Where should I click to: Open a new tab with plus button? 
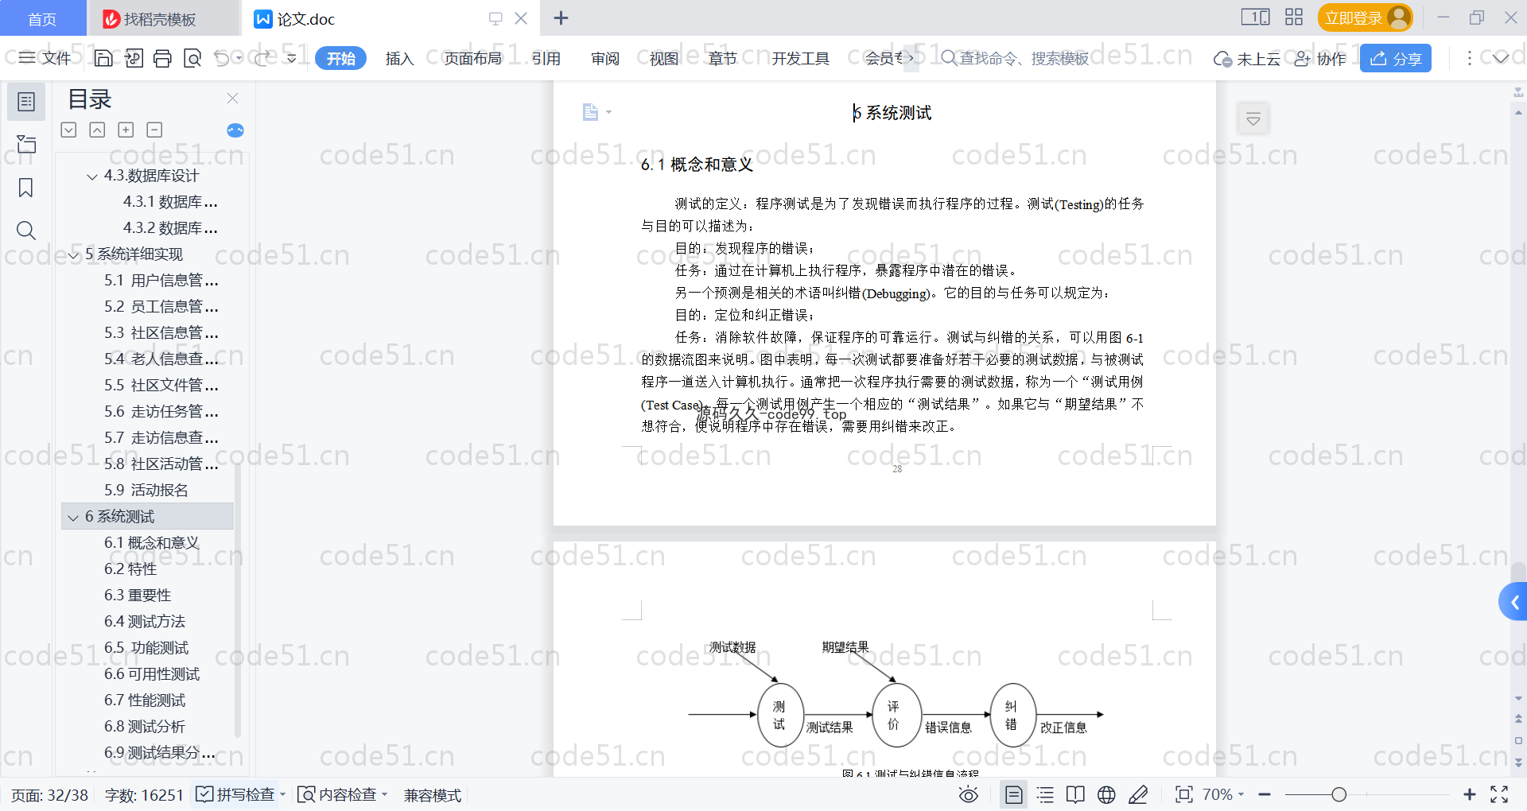coord(561,17)
